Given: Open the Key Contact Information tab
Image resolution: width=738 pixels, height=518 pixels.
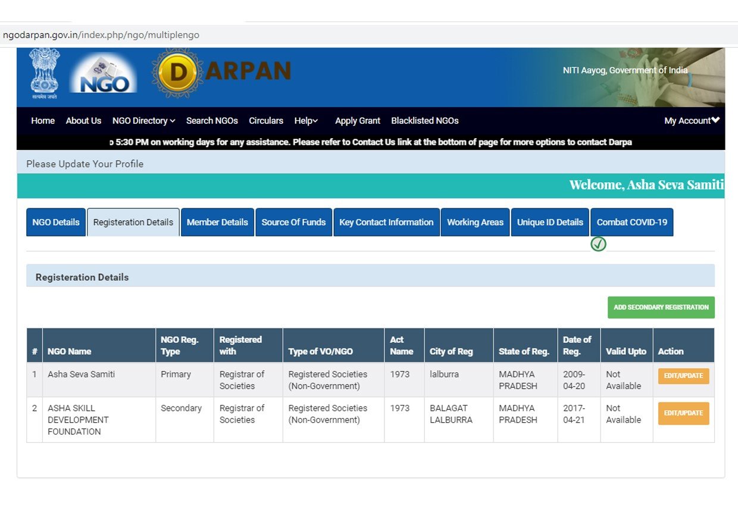Looking at the screenshot, I should click(386, 222).
